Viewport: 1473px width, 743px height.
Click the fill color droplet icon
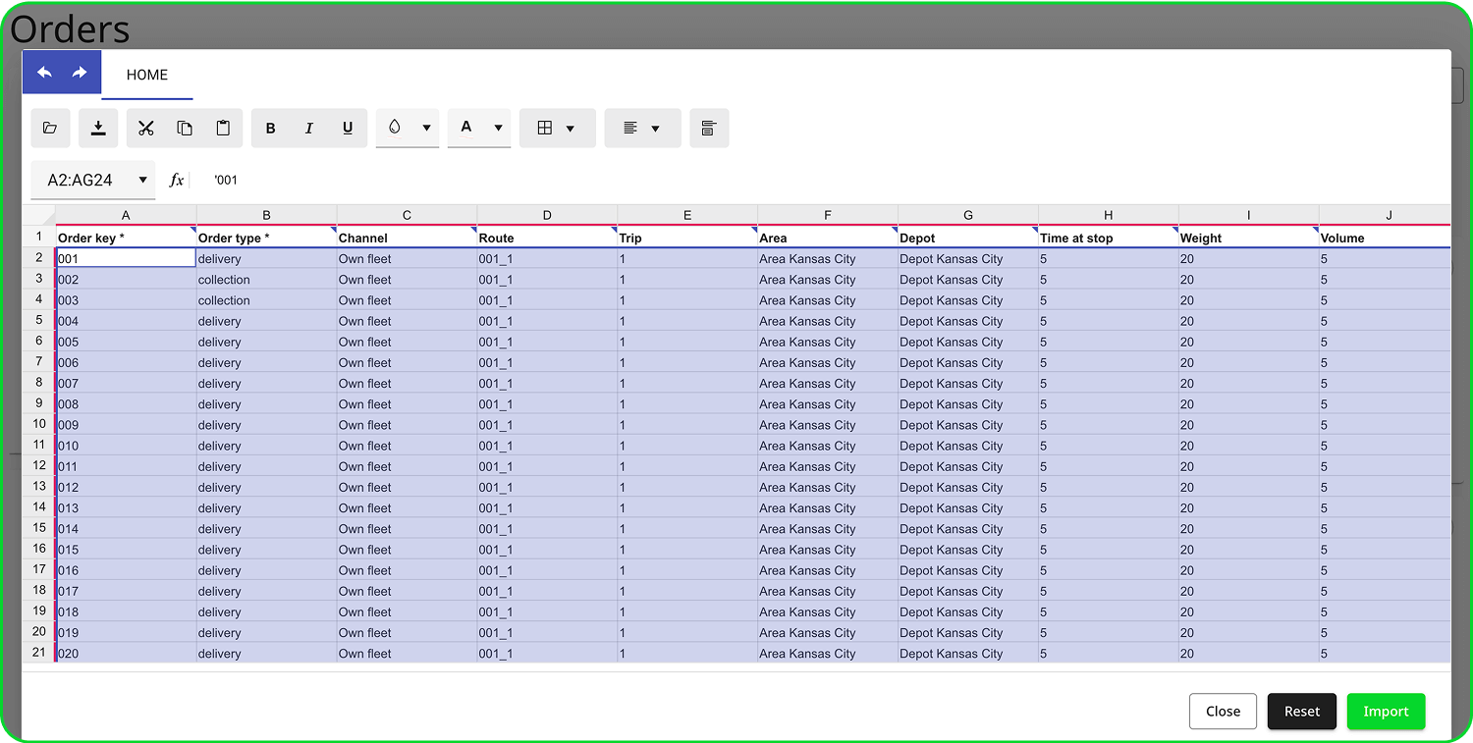(x=395, y=128)
